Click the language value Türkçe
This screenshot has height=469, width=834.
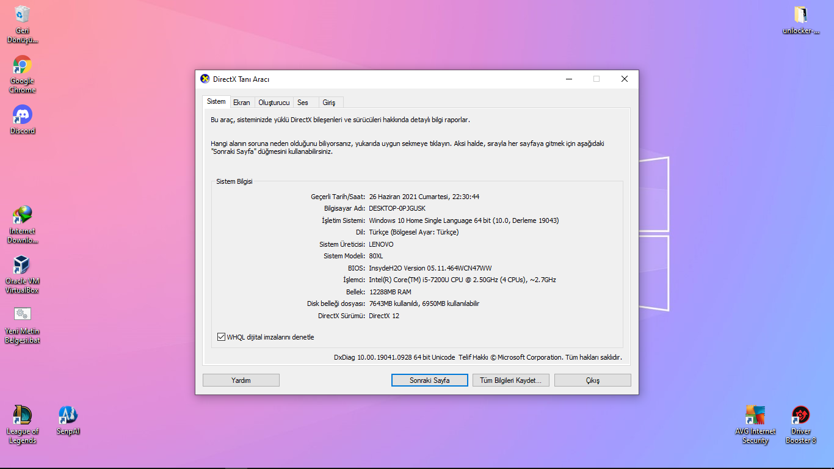[414, 233]
